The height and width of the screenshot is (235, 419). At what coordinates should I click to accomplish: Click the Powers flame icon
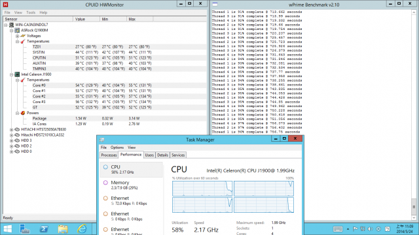click(x=23, y=113)
